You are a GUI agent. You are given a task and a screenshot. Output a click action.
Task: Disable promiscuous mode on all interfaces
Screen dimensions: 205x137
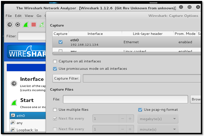55,69
